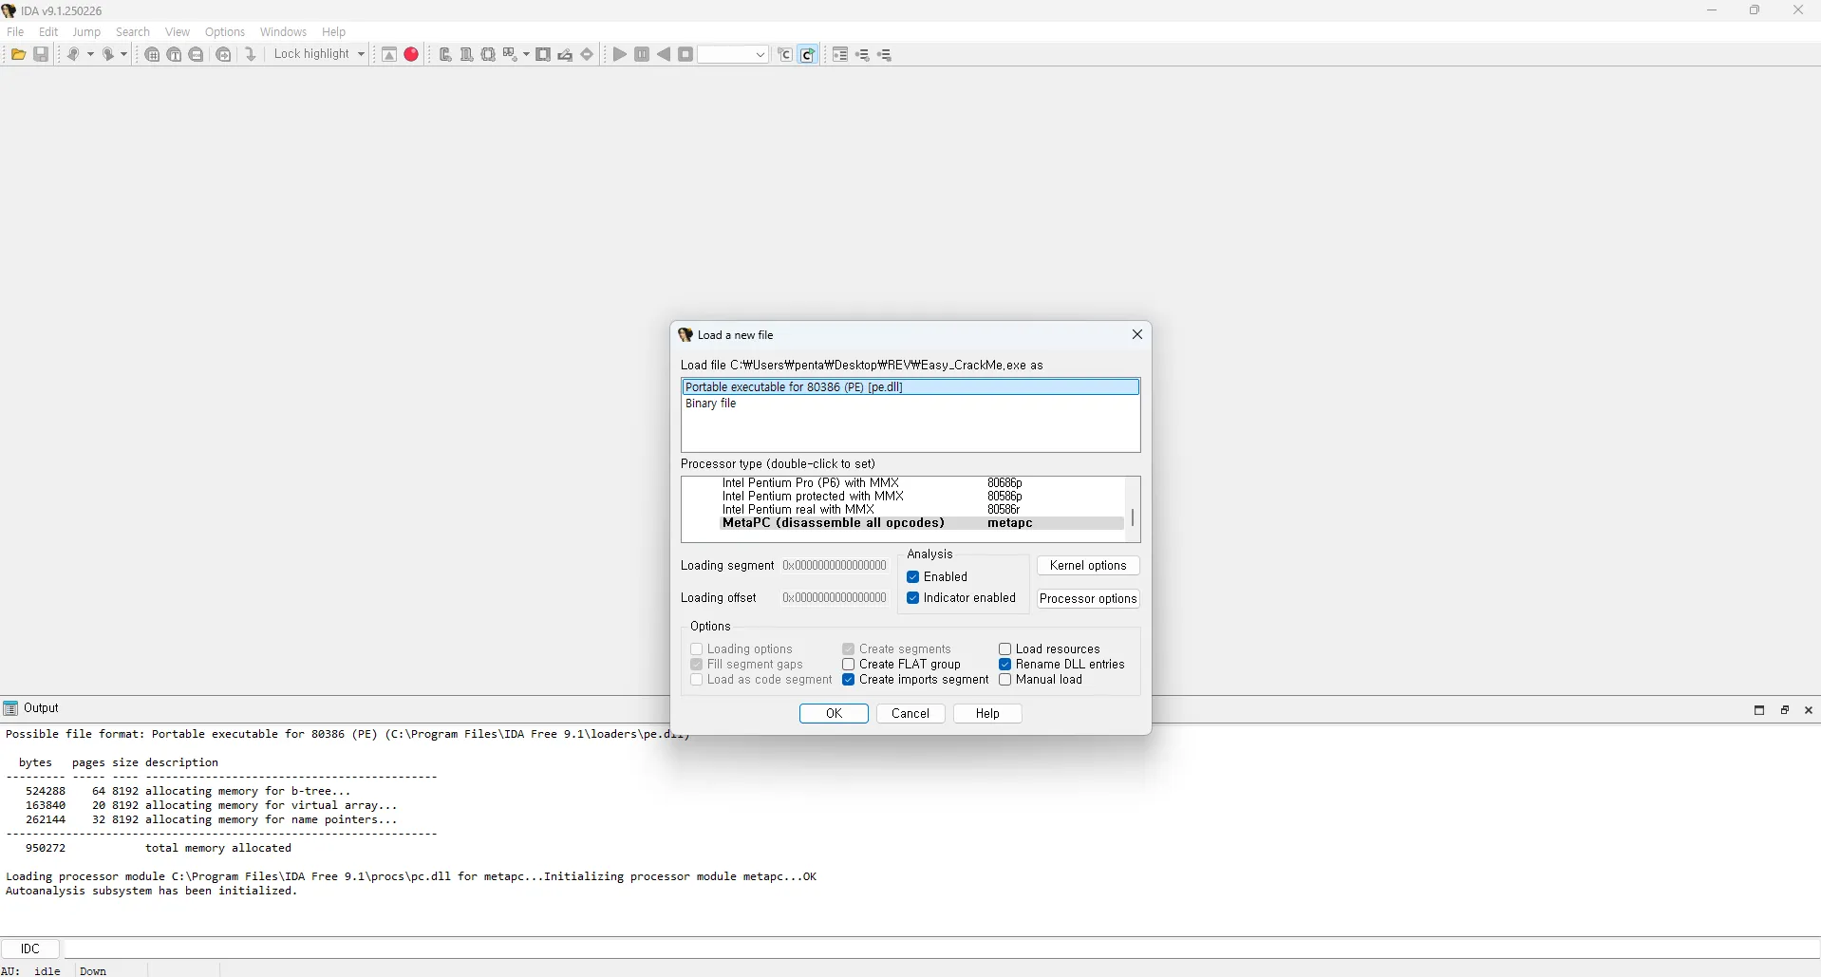Viewport: 1821px width, 977px height.
Task: Click the Loading offset input field
Action: pyautogui.click(x=835, y=598)
